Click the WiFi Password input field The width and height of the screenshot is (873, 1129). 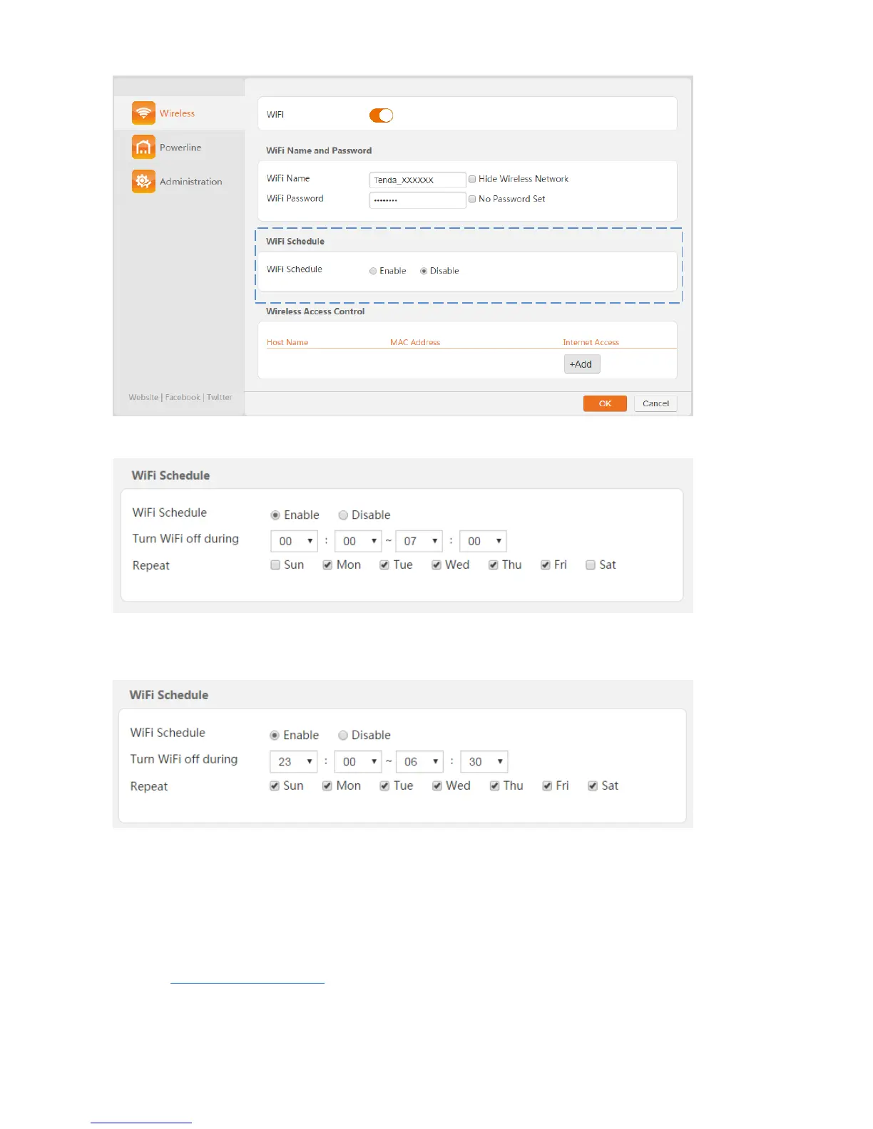(x=417, y=200)
